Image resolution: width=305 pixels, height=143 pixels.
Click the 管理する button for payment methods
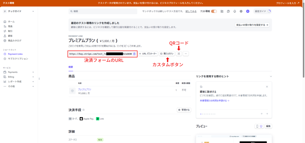click(x=184, y=110)
